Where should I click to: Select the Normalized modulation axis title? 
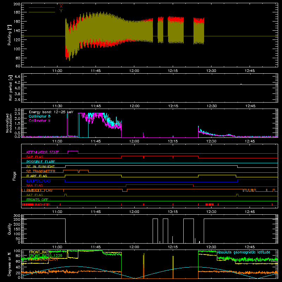9,123
